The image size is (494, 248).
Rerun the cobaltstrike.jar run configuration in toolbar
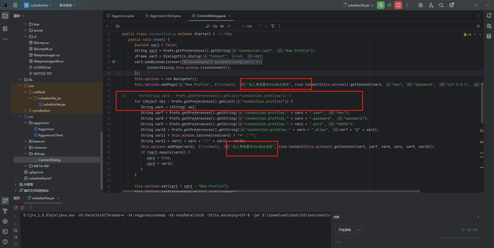[381, 5]
